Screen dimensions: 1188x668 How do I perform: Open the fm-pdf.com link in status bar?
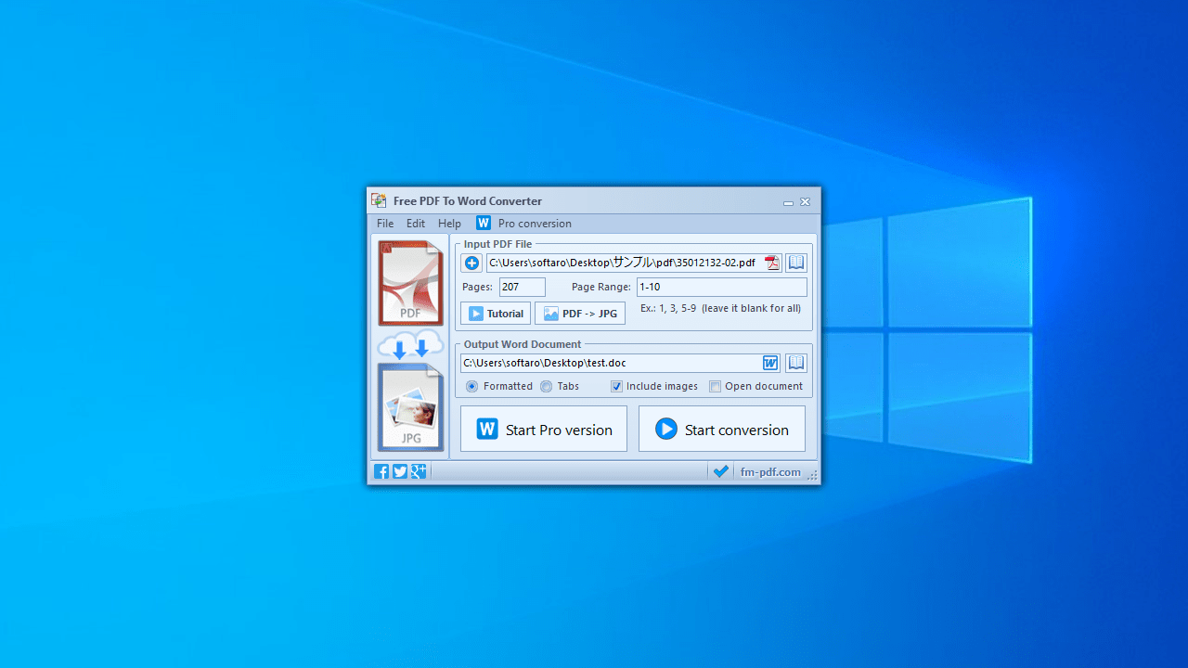click(770, 471)
